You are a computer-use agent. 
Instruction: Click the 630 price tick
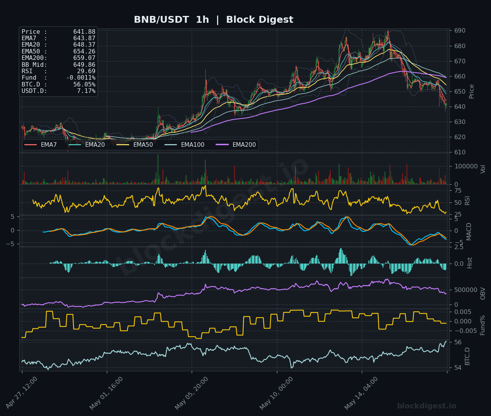pyautogui.click(x=460, y=122)
